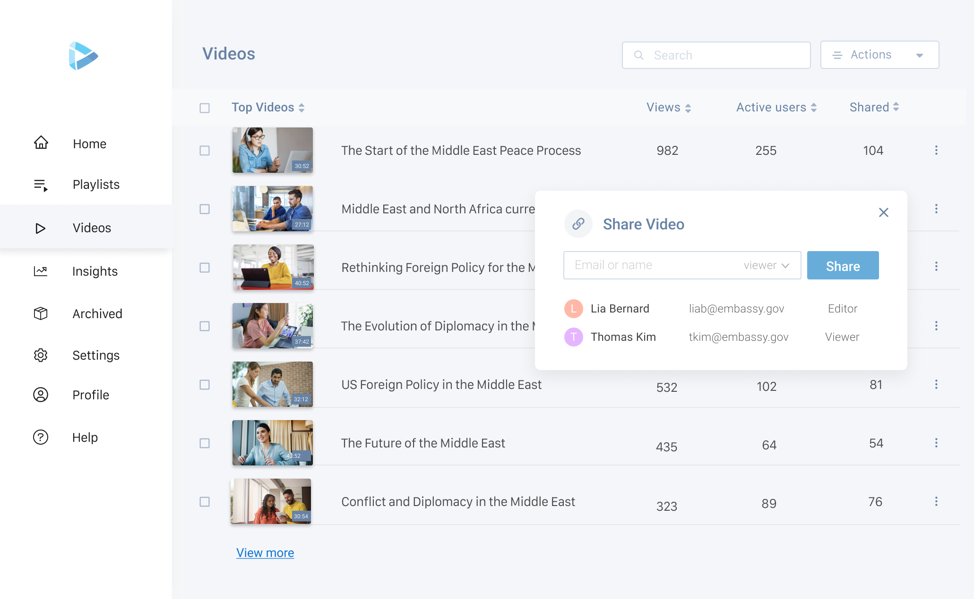Check the Start of the Middle East Peace Process video
The width and height of the screenshot is (974, 599).
pyautogui.click(x=205, y=151)
